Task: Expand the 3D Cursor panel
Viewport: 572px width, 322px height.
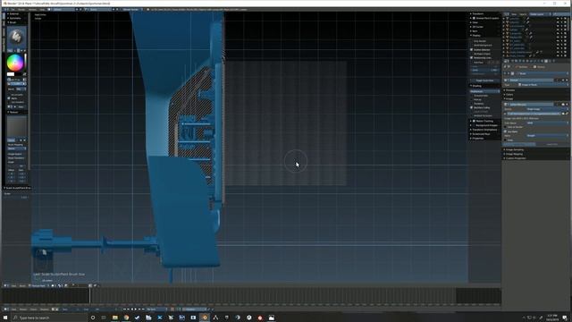Action: [477, 27]
